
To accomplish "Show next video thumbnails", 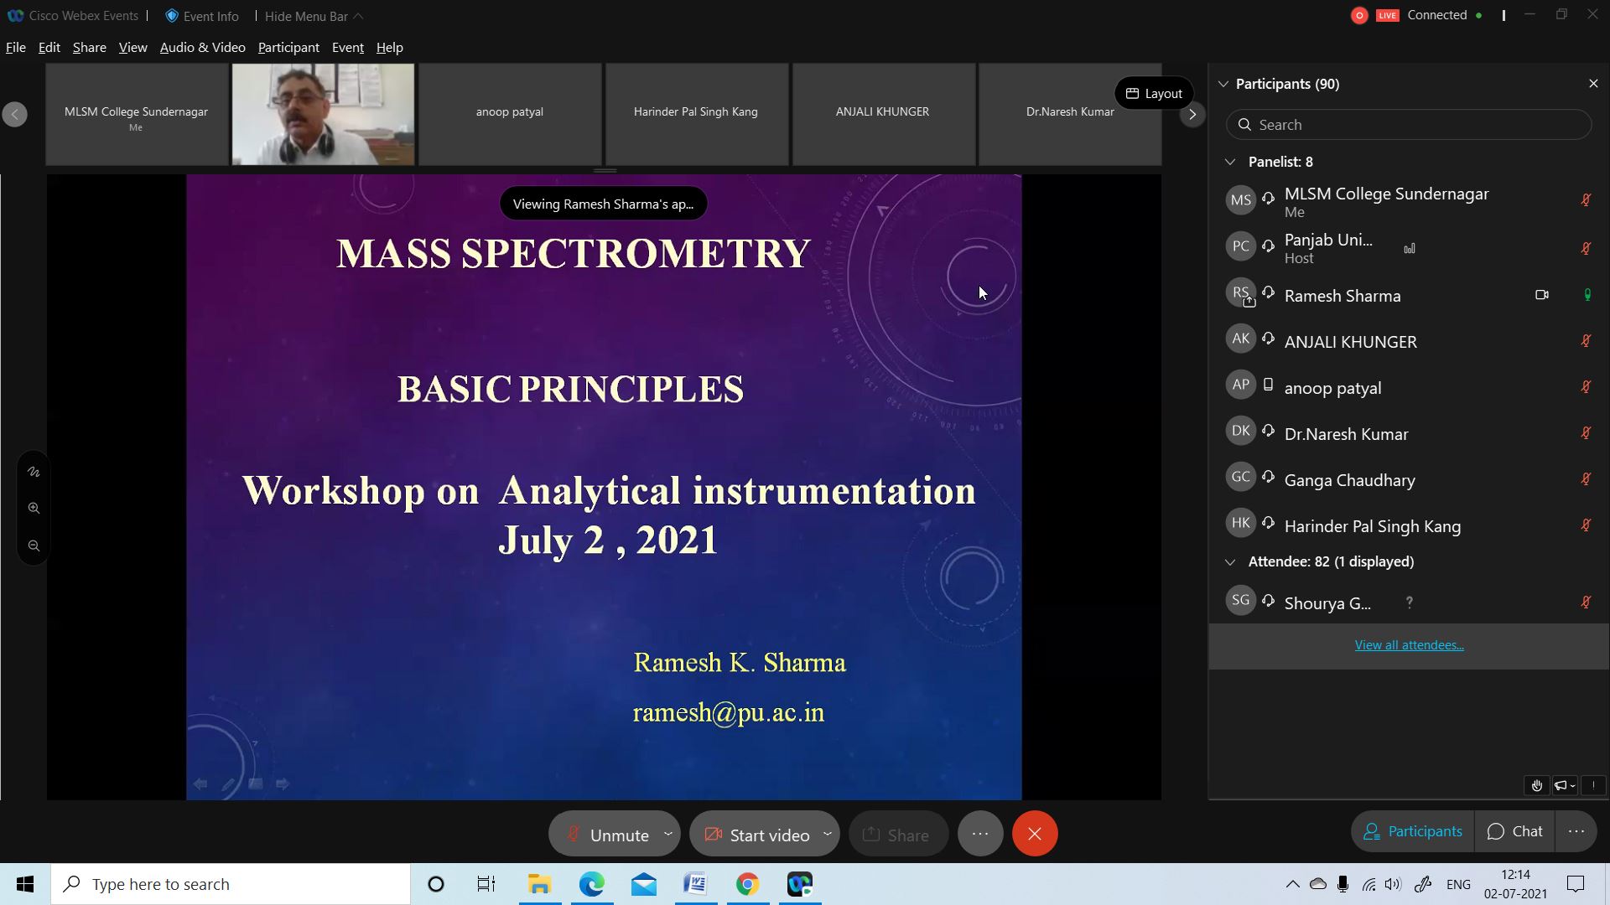I will 1192,114.
